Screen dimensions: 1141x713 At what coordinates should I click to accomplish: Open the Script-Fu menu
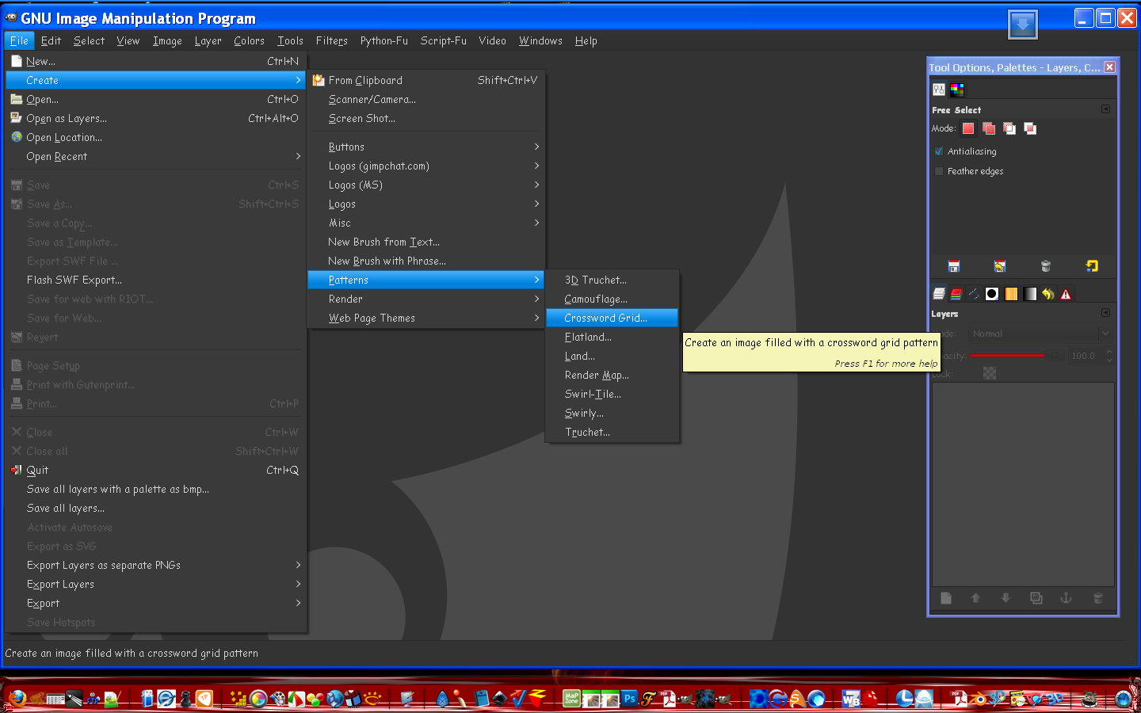click(443, 40)
